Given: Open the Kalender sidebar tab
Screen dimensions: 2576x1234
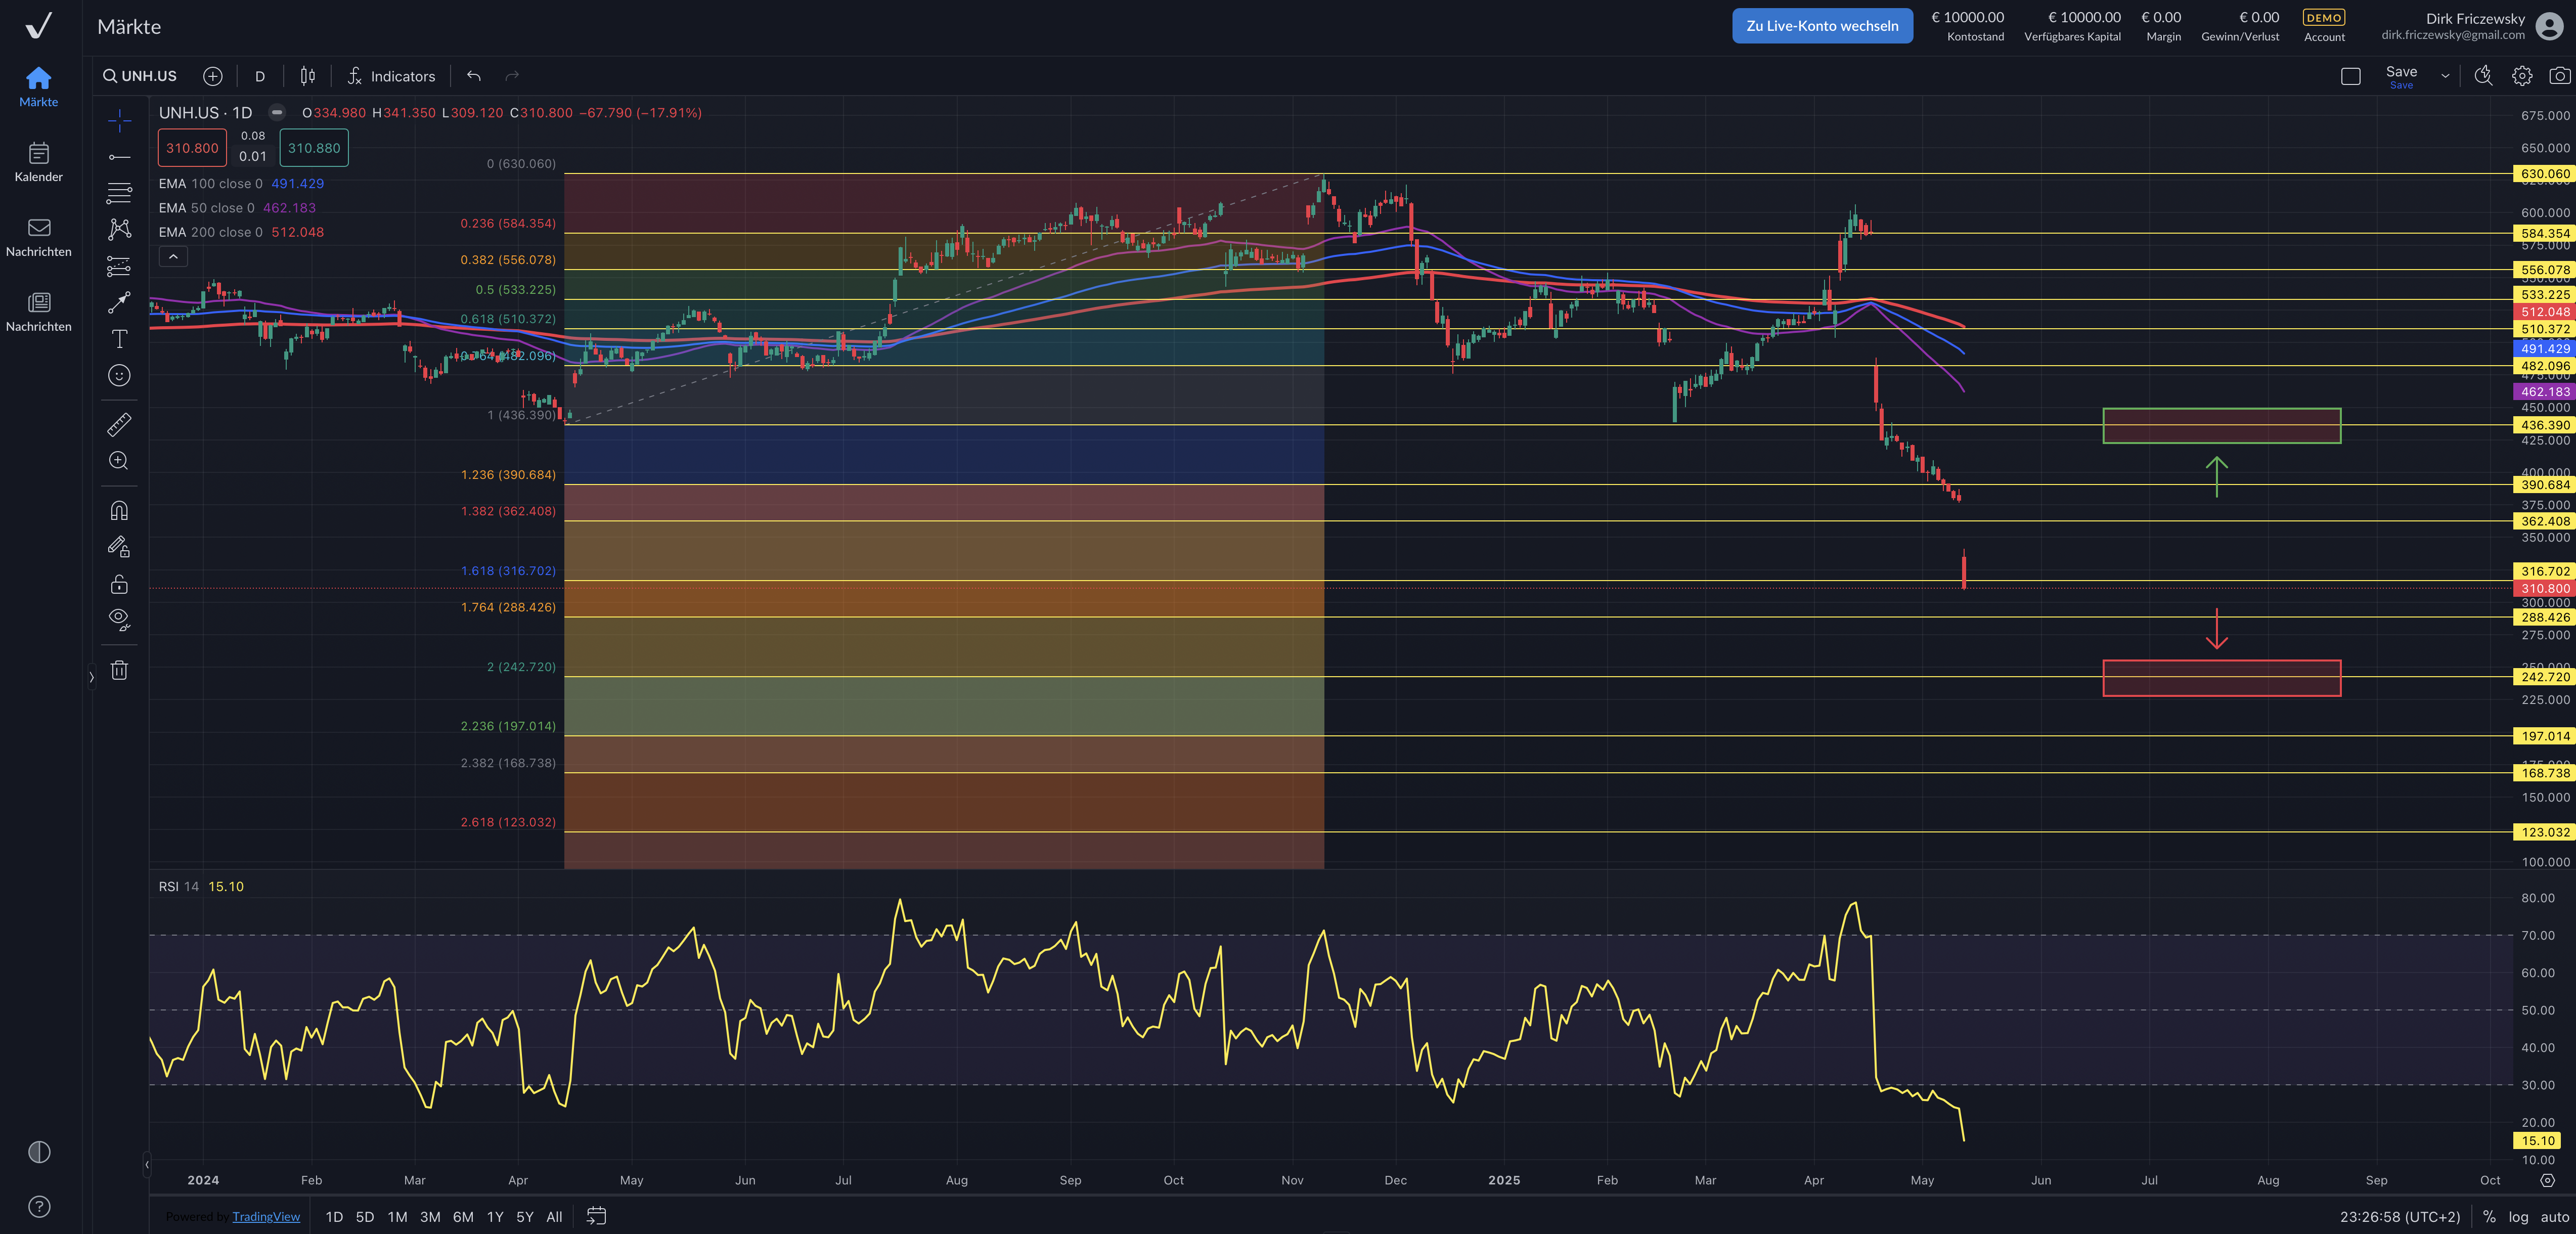Looking at the screenshot, I should click(x=39, y=161).
